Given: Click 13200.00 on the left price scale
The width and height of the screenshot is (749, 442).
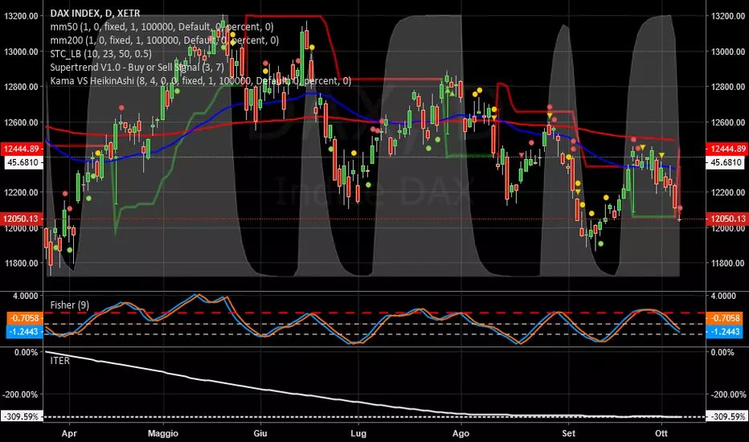Looking at the screenshot, I should coord(21,16).
